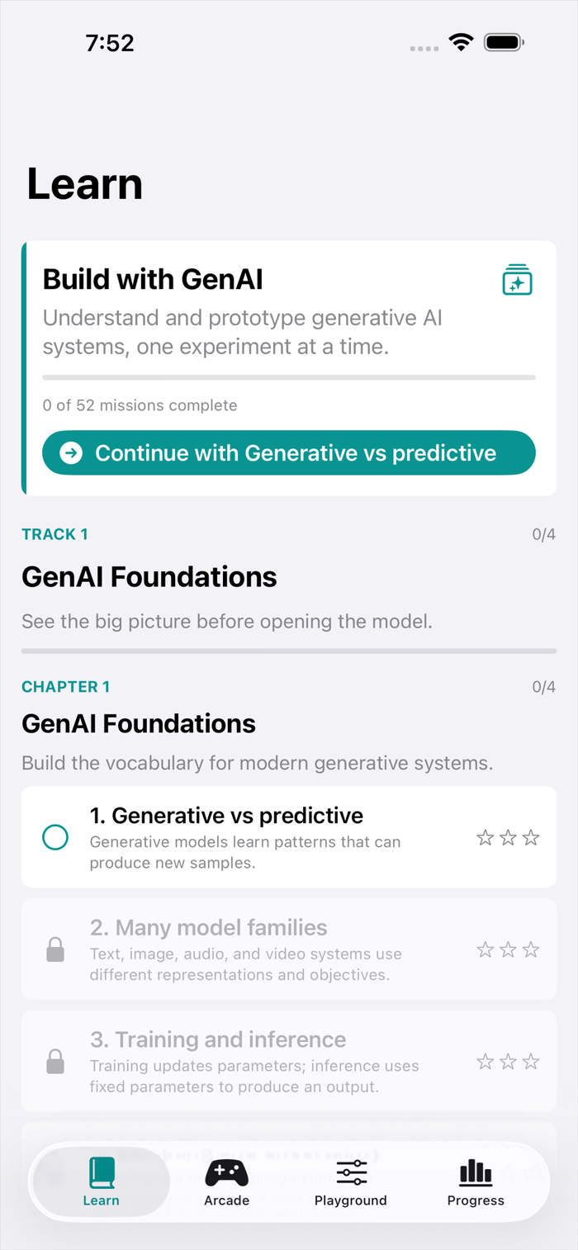Open the Playground sliders icon
Screen dimensions: 578x1250
pyautogui.click(x=351, y=1172)
